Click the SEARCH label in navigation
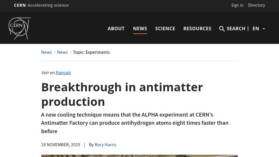The width and height of the screenshot is (279, 157). (236, 29)
